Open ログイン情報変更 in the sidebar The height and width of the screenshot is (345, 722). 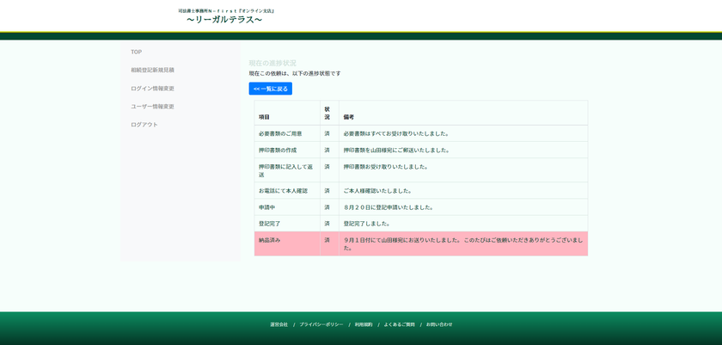(152, 89)
